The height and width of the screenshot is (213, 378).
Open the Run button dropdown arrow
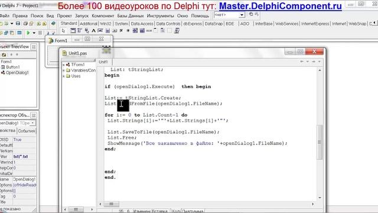34,33
